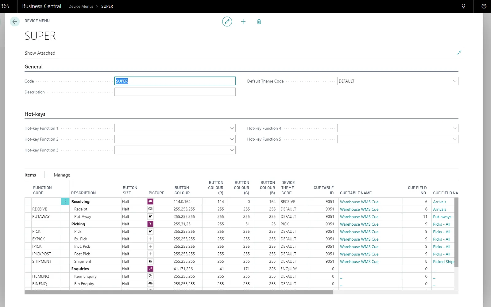Screen dimensions: 491x307
Task: Click the Shipment row picture icon
Action: click(x=150, y=261)
